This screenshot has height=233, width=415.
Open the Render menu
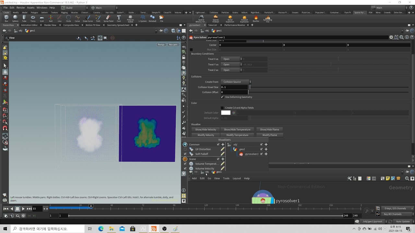pyautogui.click(x=21, y=8)
